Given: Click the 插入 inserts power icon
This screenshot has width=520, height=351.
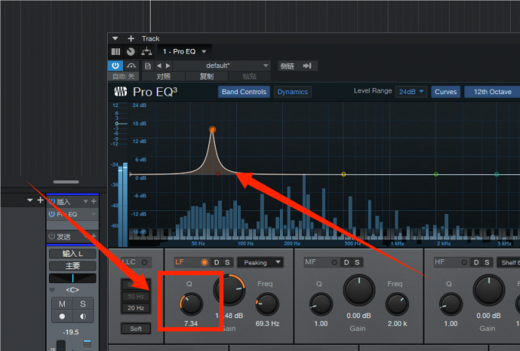Looking at the screenshot, I should tap(52, 201).
